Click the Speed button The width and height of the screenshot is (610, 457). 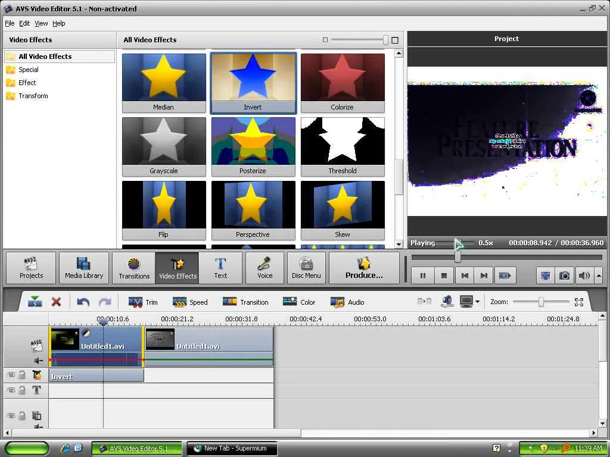(190, 302)
